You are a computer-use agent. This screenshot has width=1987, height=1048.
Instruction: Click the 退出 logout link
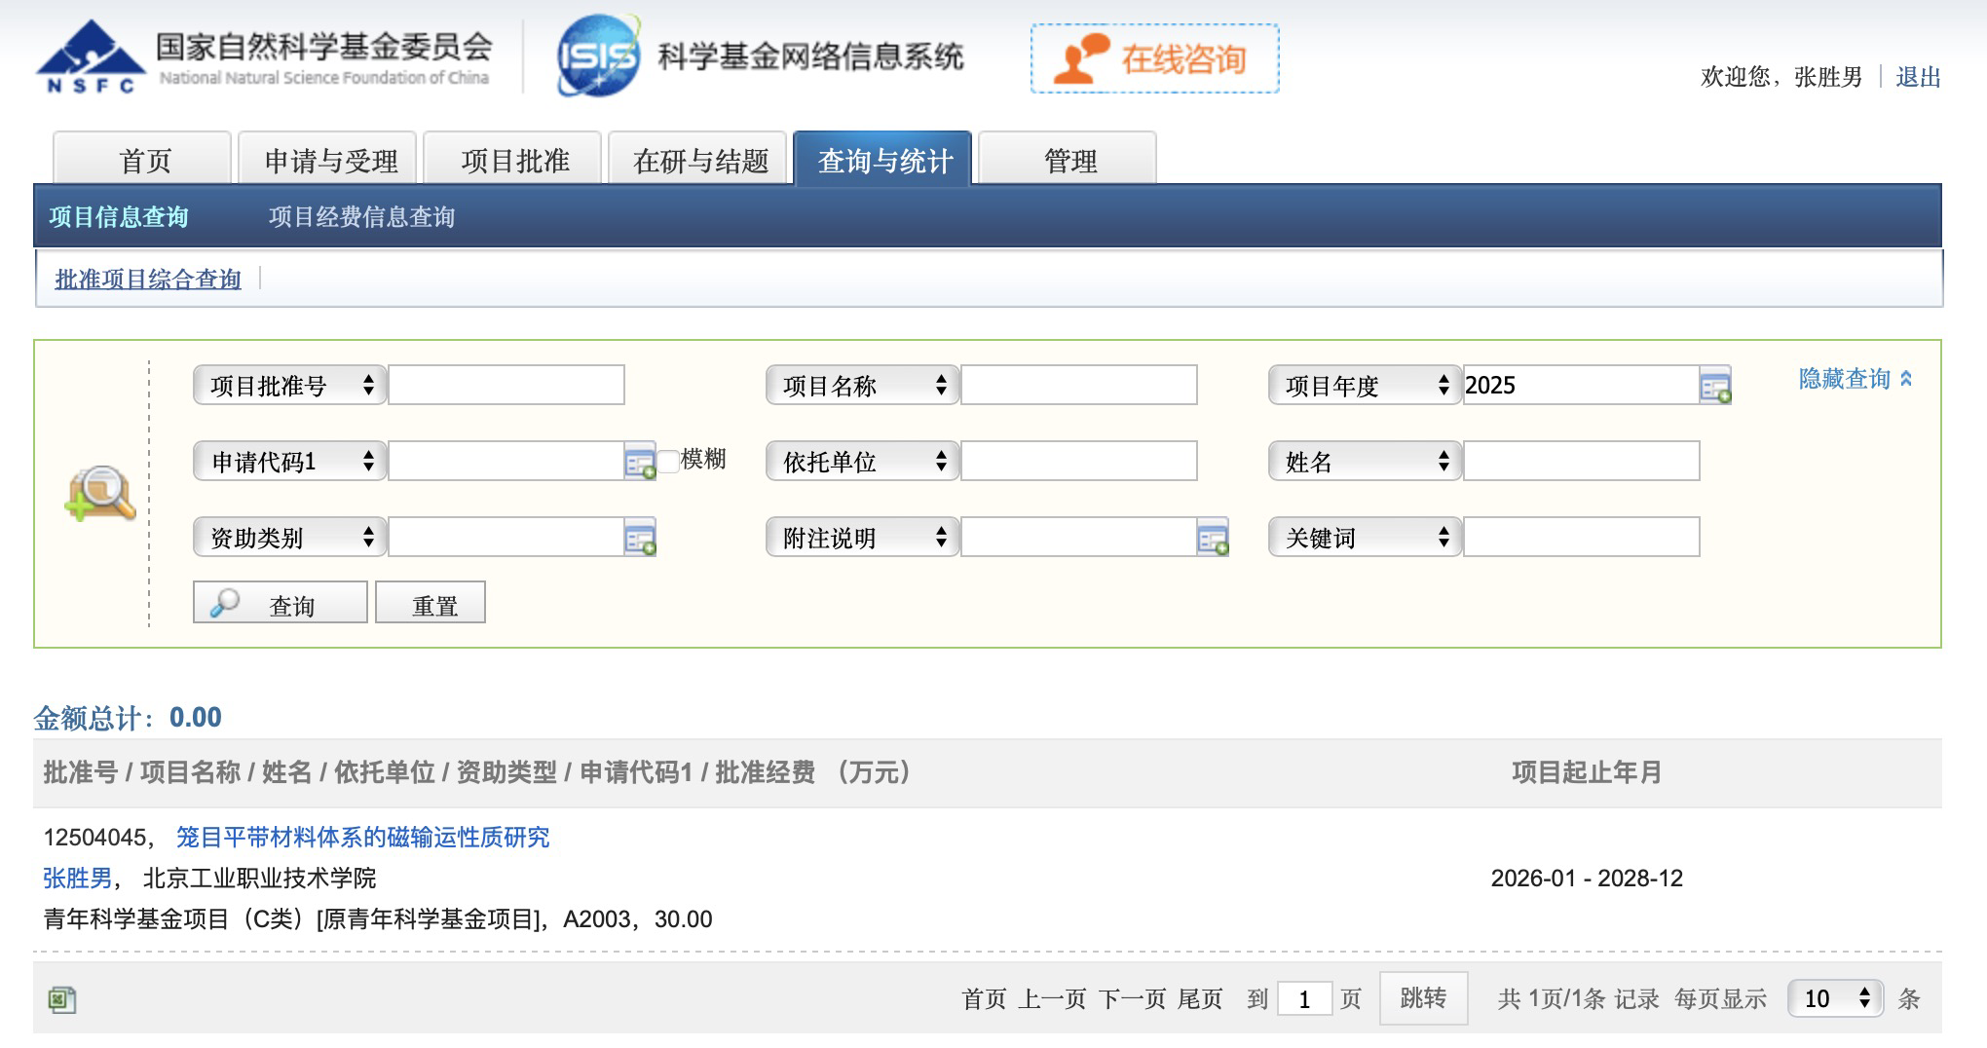coord(1918,77)
